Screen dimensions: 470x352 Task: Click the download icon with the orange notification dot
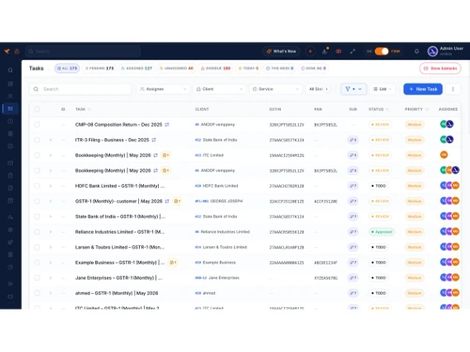point(325,51)
